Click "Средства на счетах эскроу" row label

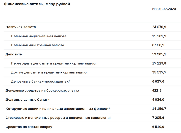coord(29,127)
